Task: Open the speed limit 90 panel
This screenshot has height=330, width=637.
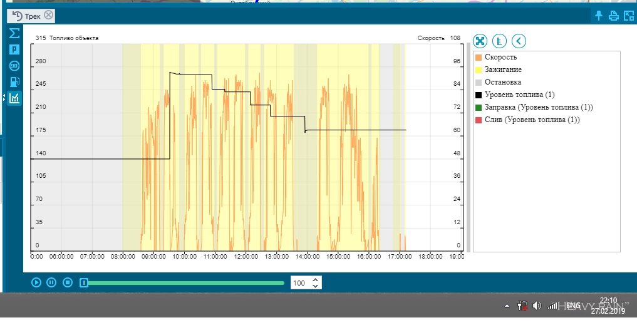Action: coord(14,65)
